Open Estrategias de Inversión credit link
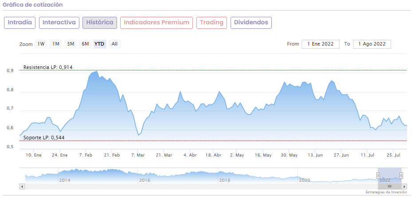 pyautogui.click(x=386, y=192)
